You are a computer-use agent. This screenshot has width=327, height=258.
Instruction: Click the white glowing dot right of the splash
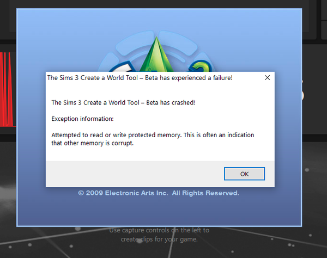pos(307,170)
